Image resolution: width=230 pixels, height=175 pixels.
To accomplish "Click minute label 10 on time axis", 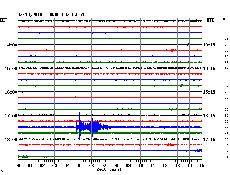I will [140, 165].
